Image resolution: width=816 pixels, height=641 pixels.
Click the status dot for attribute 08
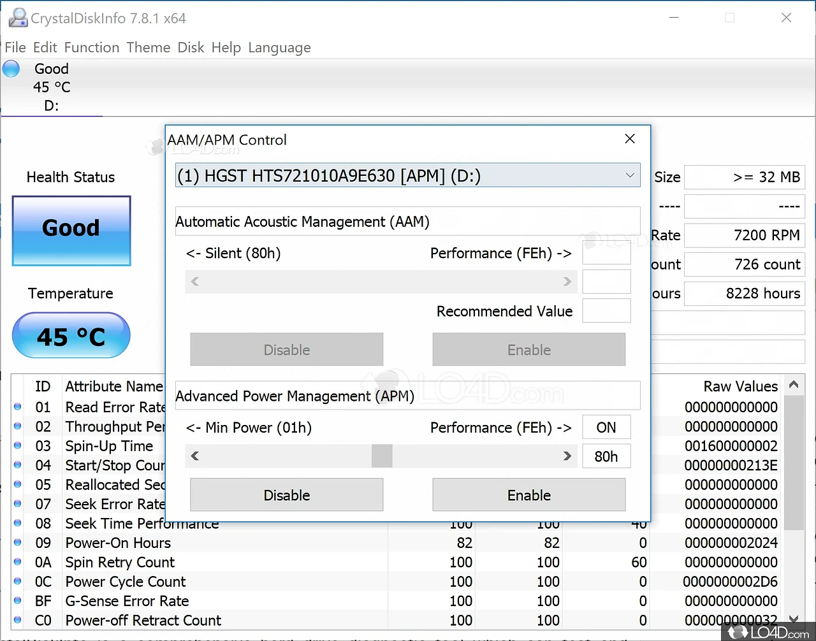[18, 523]
